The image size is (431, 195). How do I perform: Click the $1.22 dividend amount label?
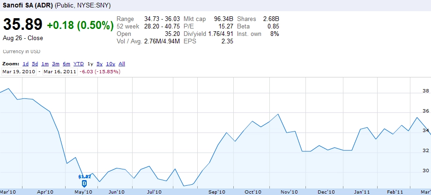pyautogui.click(x=84, y=177)
